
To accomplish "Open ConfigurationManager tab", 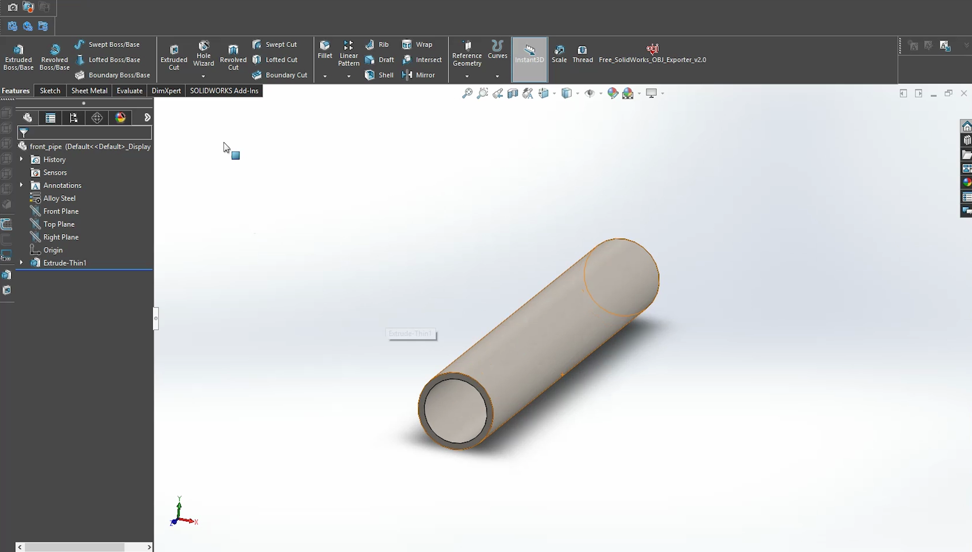I will 73,118.
